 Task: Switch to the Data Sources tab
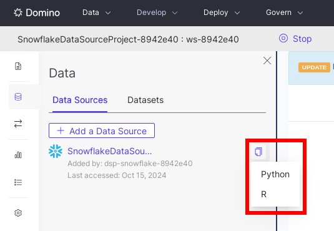pos(80,100)
